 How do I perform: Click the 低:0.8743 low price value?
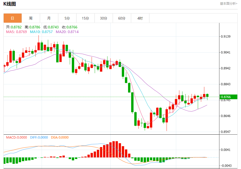(51, 27)
